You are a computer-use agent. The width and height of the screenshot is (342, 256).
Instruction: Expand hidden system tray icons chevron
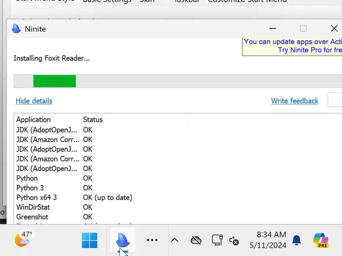click(x=174, y=240)
